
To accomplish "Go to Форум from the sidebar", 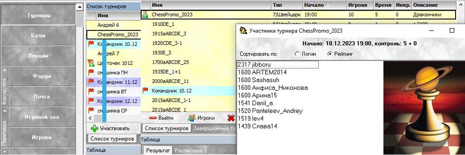I will pyautogui.click(x=42, y=76).
